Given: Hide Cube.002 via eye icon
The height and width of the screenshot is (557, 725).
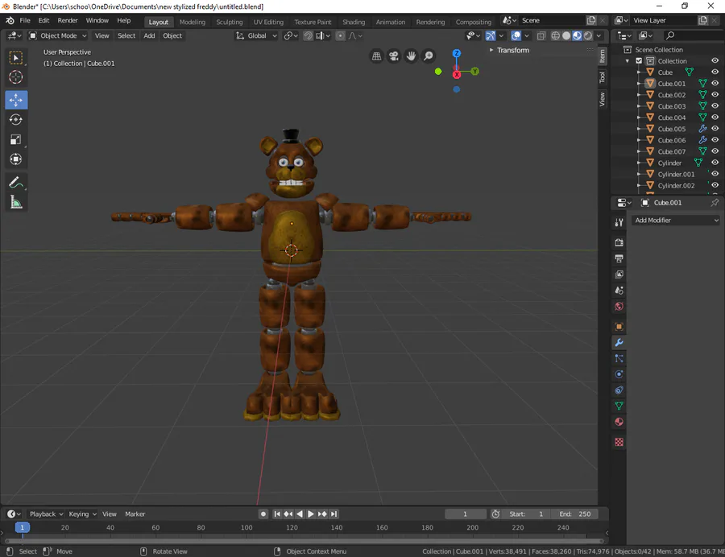Looking at the screenshot, I should [715, 95].
